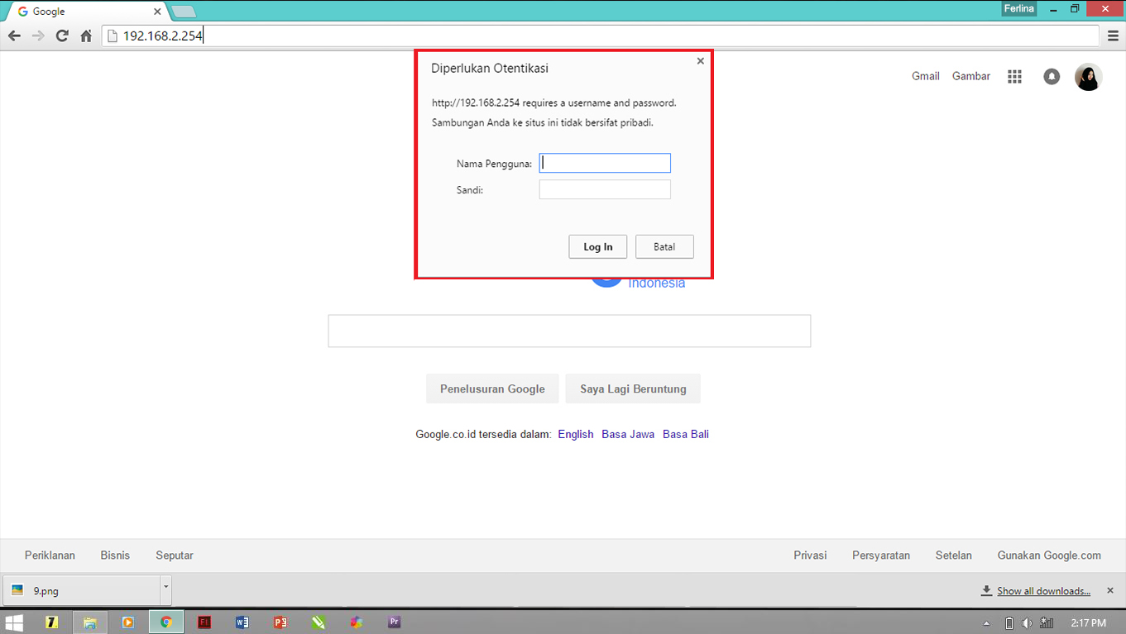Launch Adobe Flash from taskbar
The height and width of the screenshot is (634, 1126).
tap(204, 622)
